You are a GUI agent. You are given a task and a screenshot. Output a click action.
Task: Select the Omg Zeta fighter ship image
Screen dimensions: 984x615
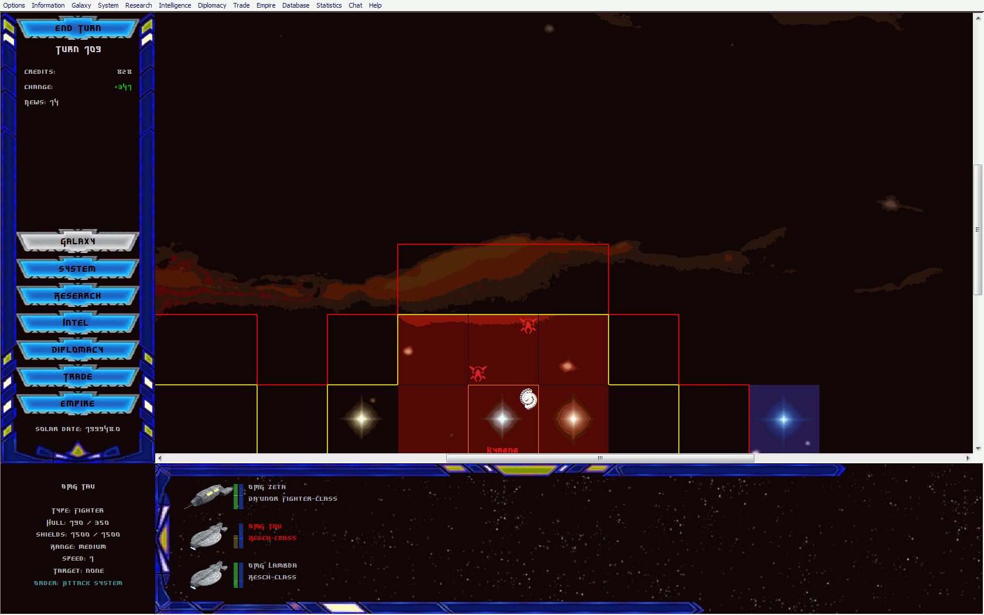click(x=209, y=496)
